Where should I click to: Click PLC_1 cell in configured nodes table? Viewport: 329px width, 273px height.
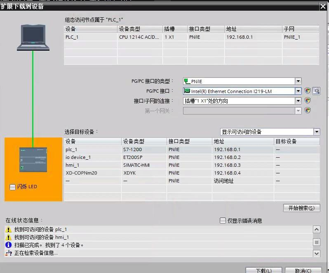(90, 37)
